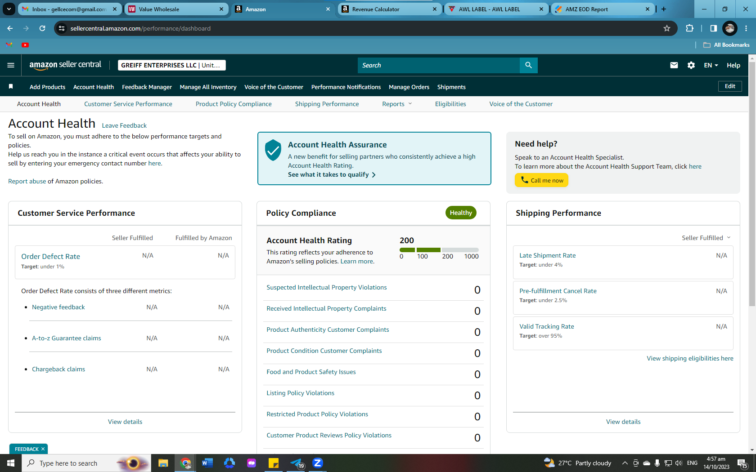This screenshot has width=756, height=472.
Task: Open the settings gear icon
Action: pos(691,65)
